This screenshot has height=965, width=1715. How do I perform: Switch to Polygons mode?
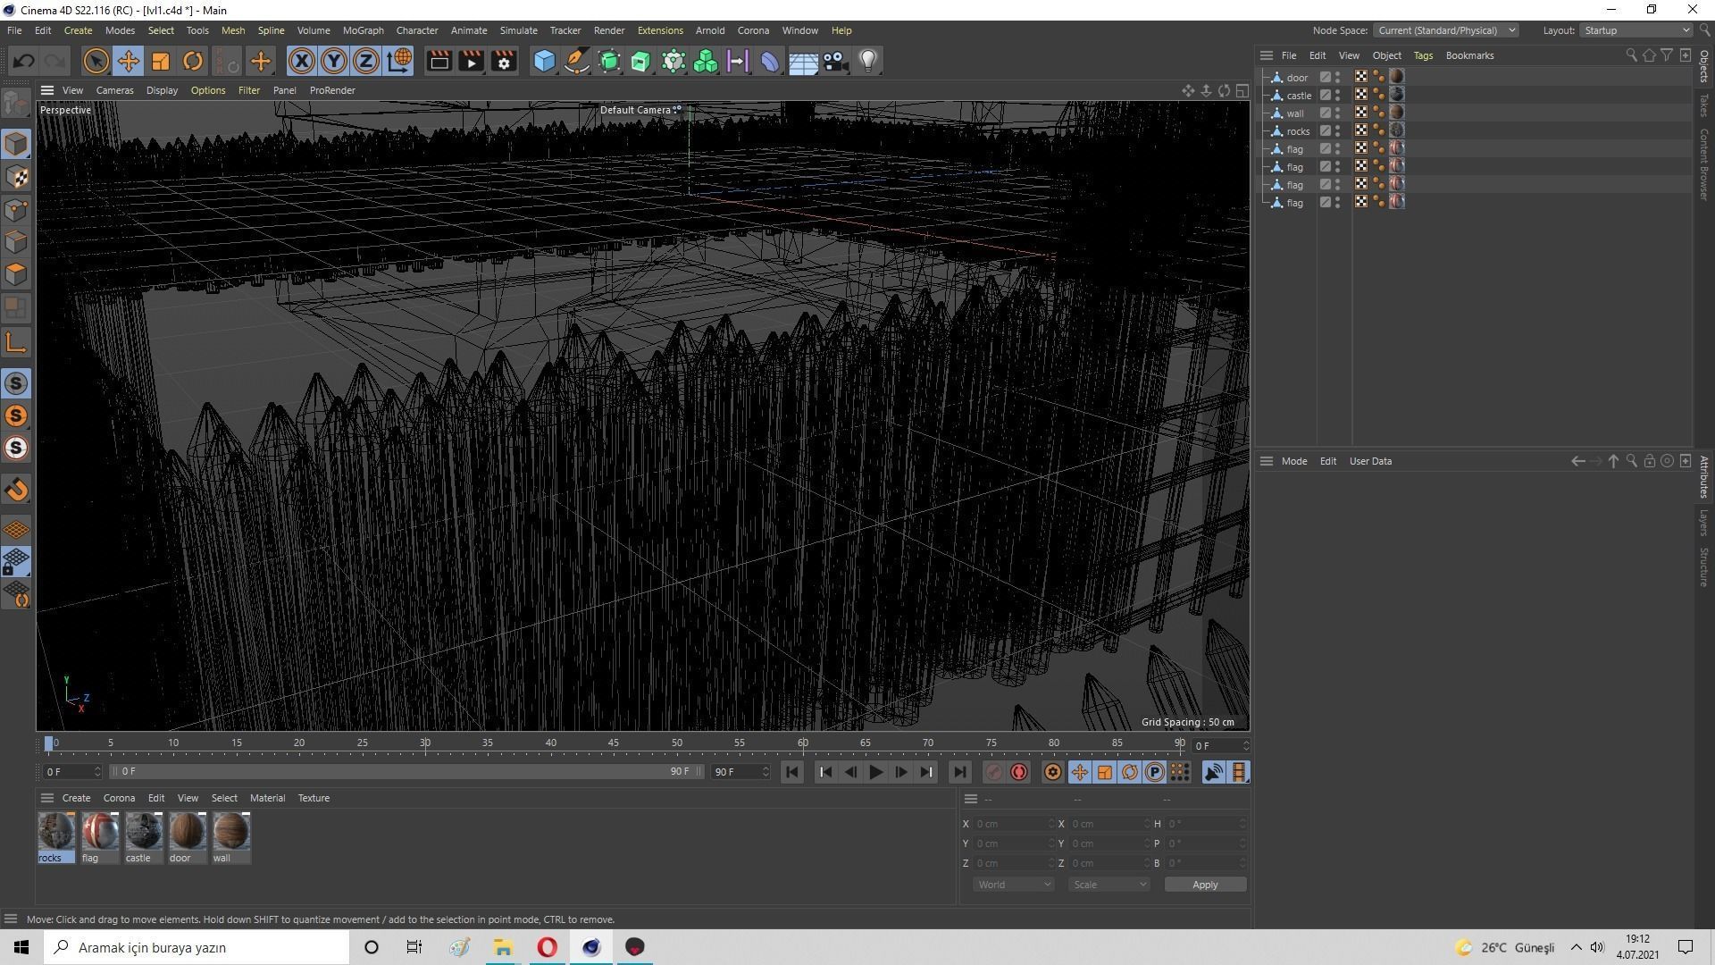click(16, 273)
